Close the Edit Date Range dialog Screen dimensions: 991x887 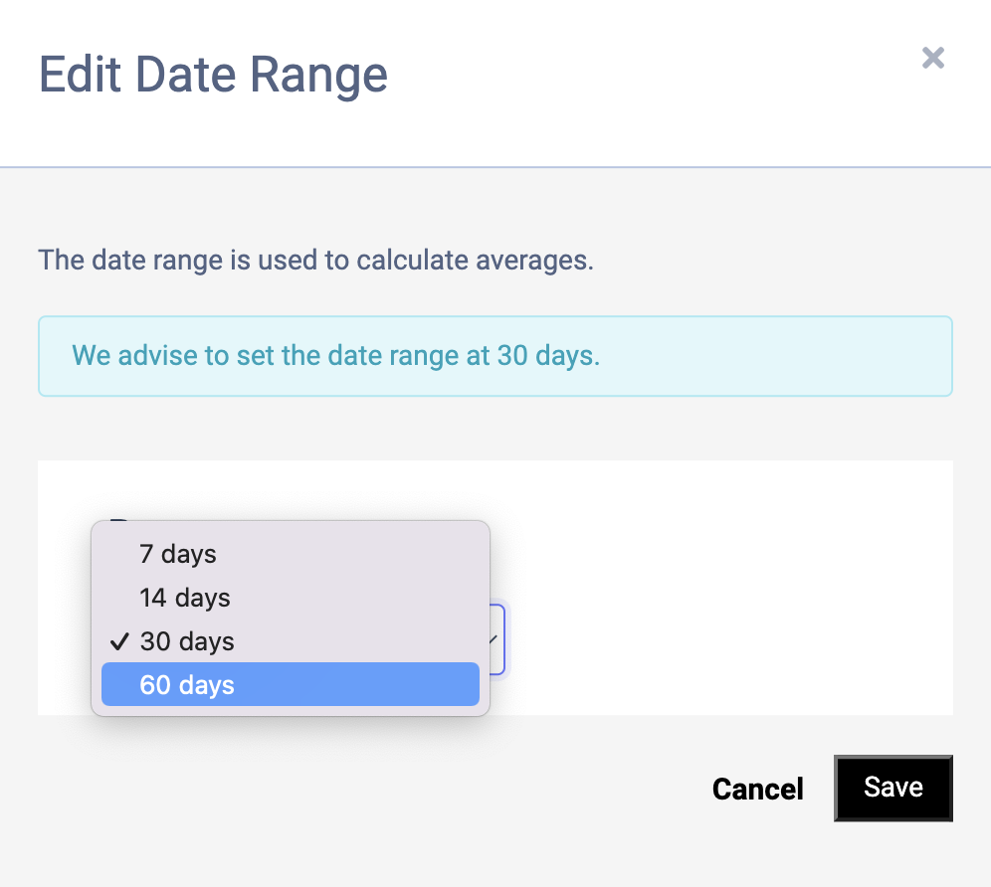tap(932, 58)
